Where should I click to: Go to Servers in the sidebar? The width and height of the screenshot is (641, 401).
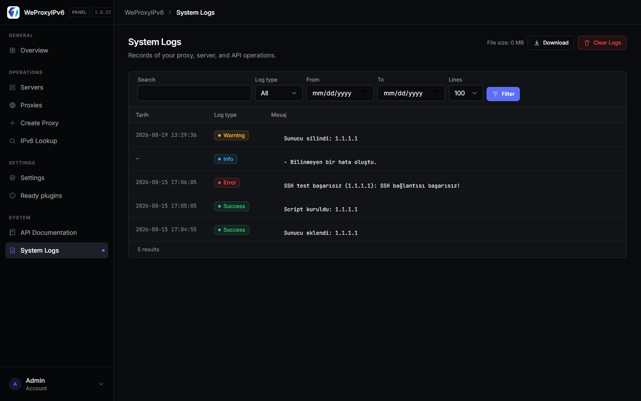57,87
